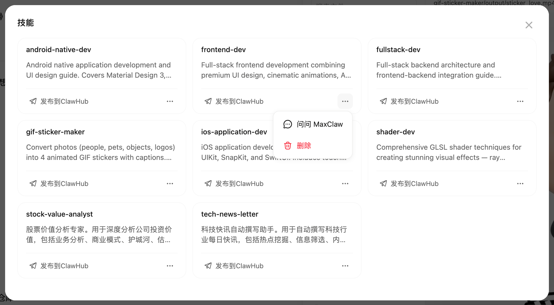Click 发布到ClawHub on frontend-dev card
Screen dimensions: 554x305
239,101
